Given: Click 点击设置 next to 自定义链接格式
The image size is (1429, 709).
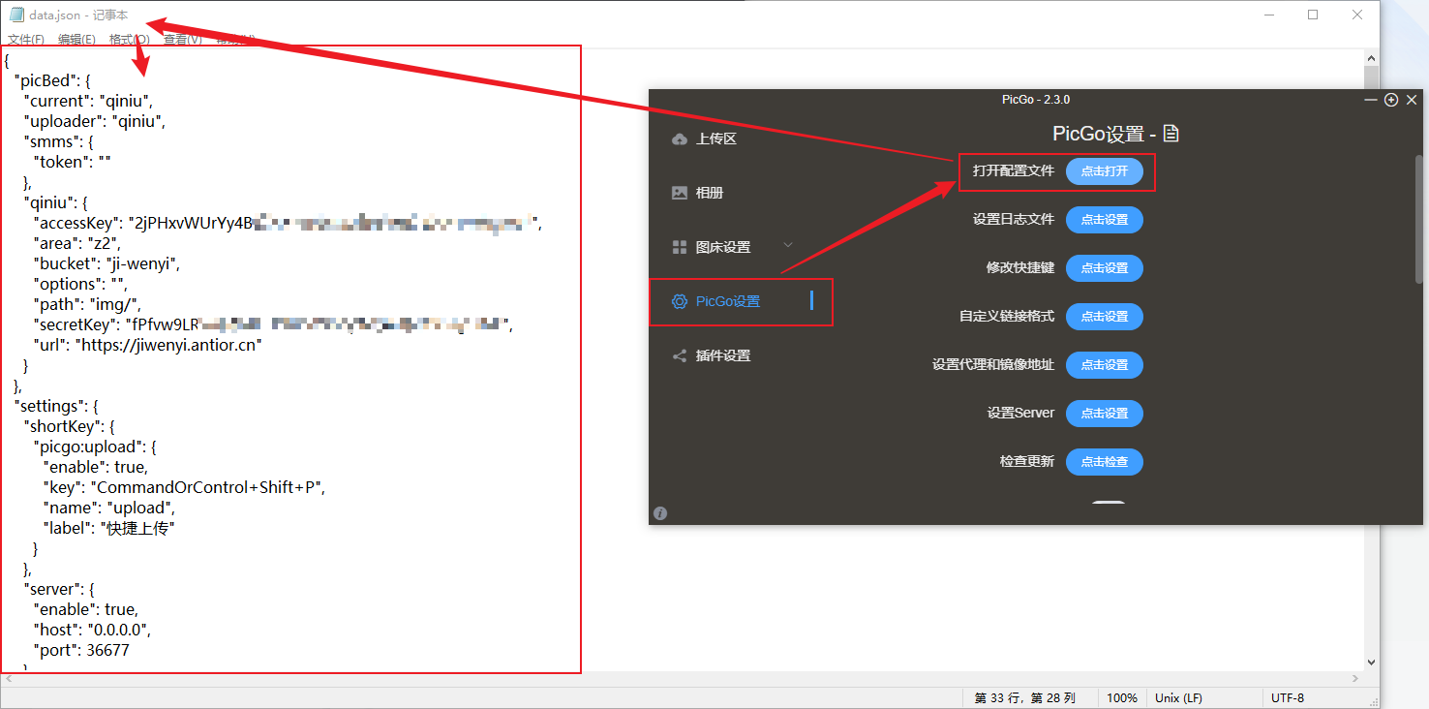Looking at the screenshot, I should pos(1105,317).
